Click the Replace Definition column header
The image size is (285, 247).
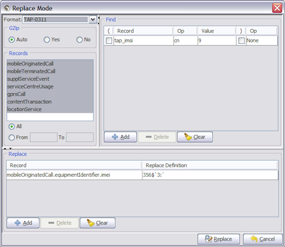210,165
